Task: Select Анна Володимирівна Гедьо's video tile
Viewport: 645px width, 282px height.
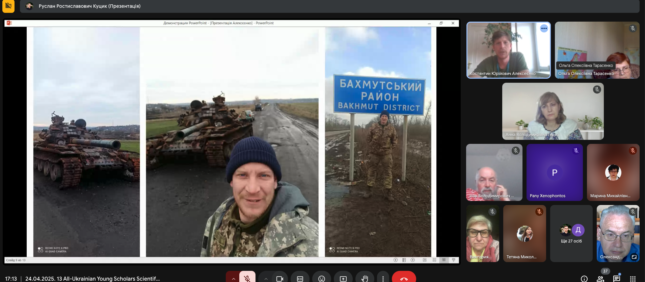Action: (553, 111)
